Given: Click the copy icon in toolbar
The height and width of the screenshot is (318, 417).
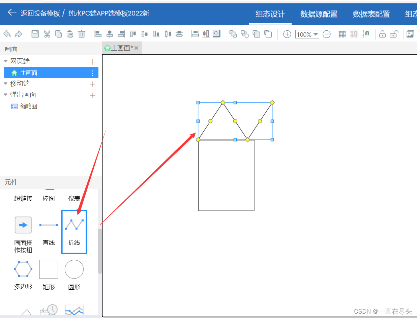Looking at the screenshot, I should [x=58, y=34].
